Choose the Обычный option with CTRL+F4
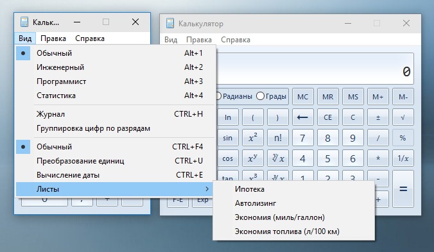Viewport: 434px width, 252px height. click(x=116, y=147)
